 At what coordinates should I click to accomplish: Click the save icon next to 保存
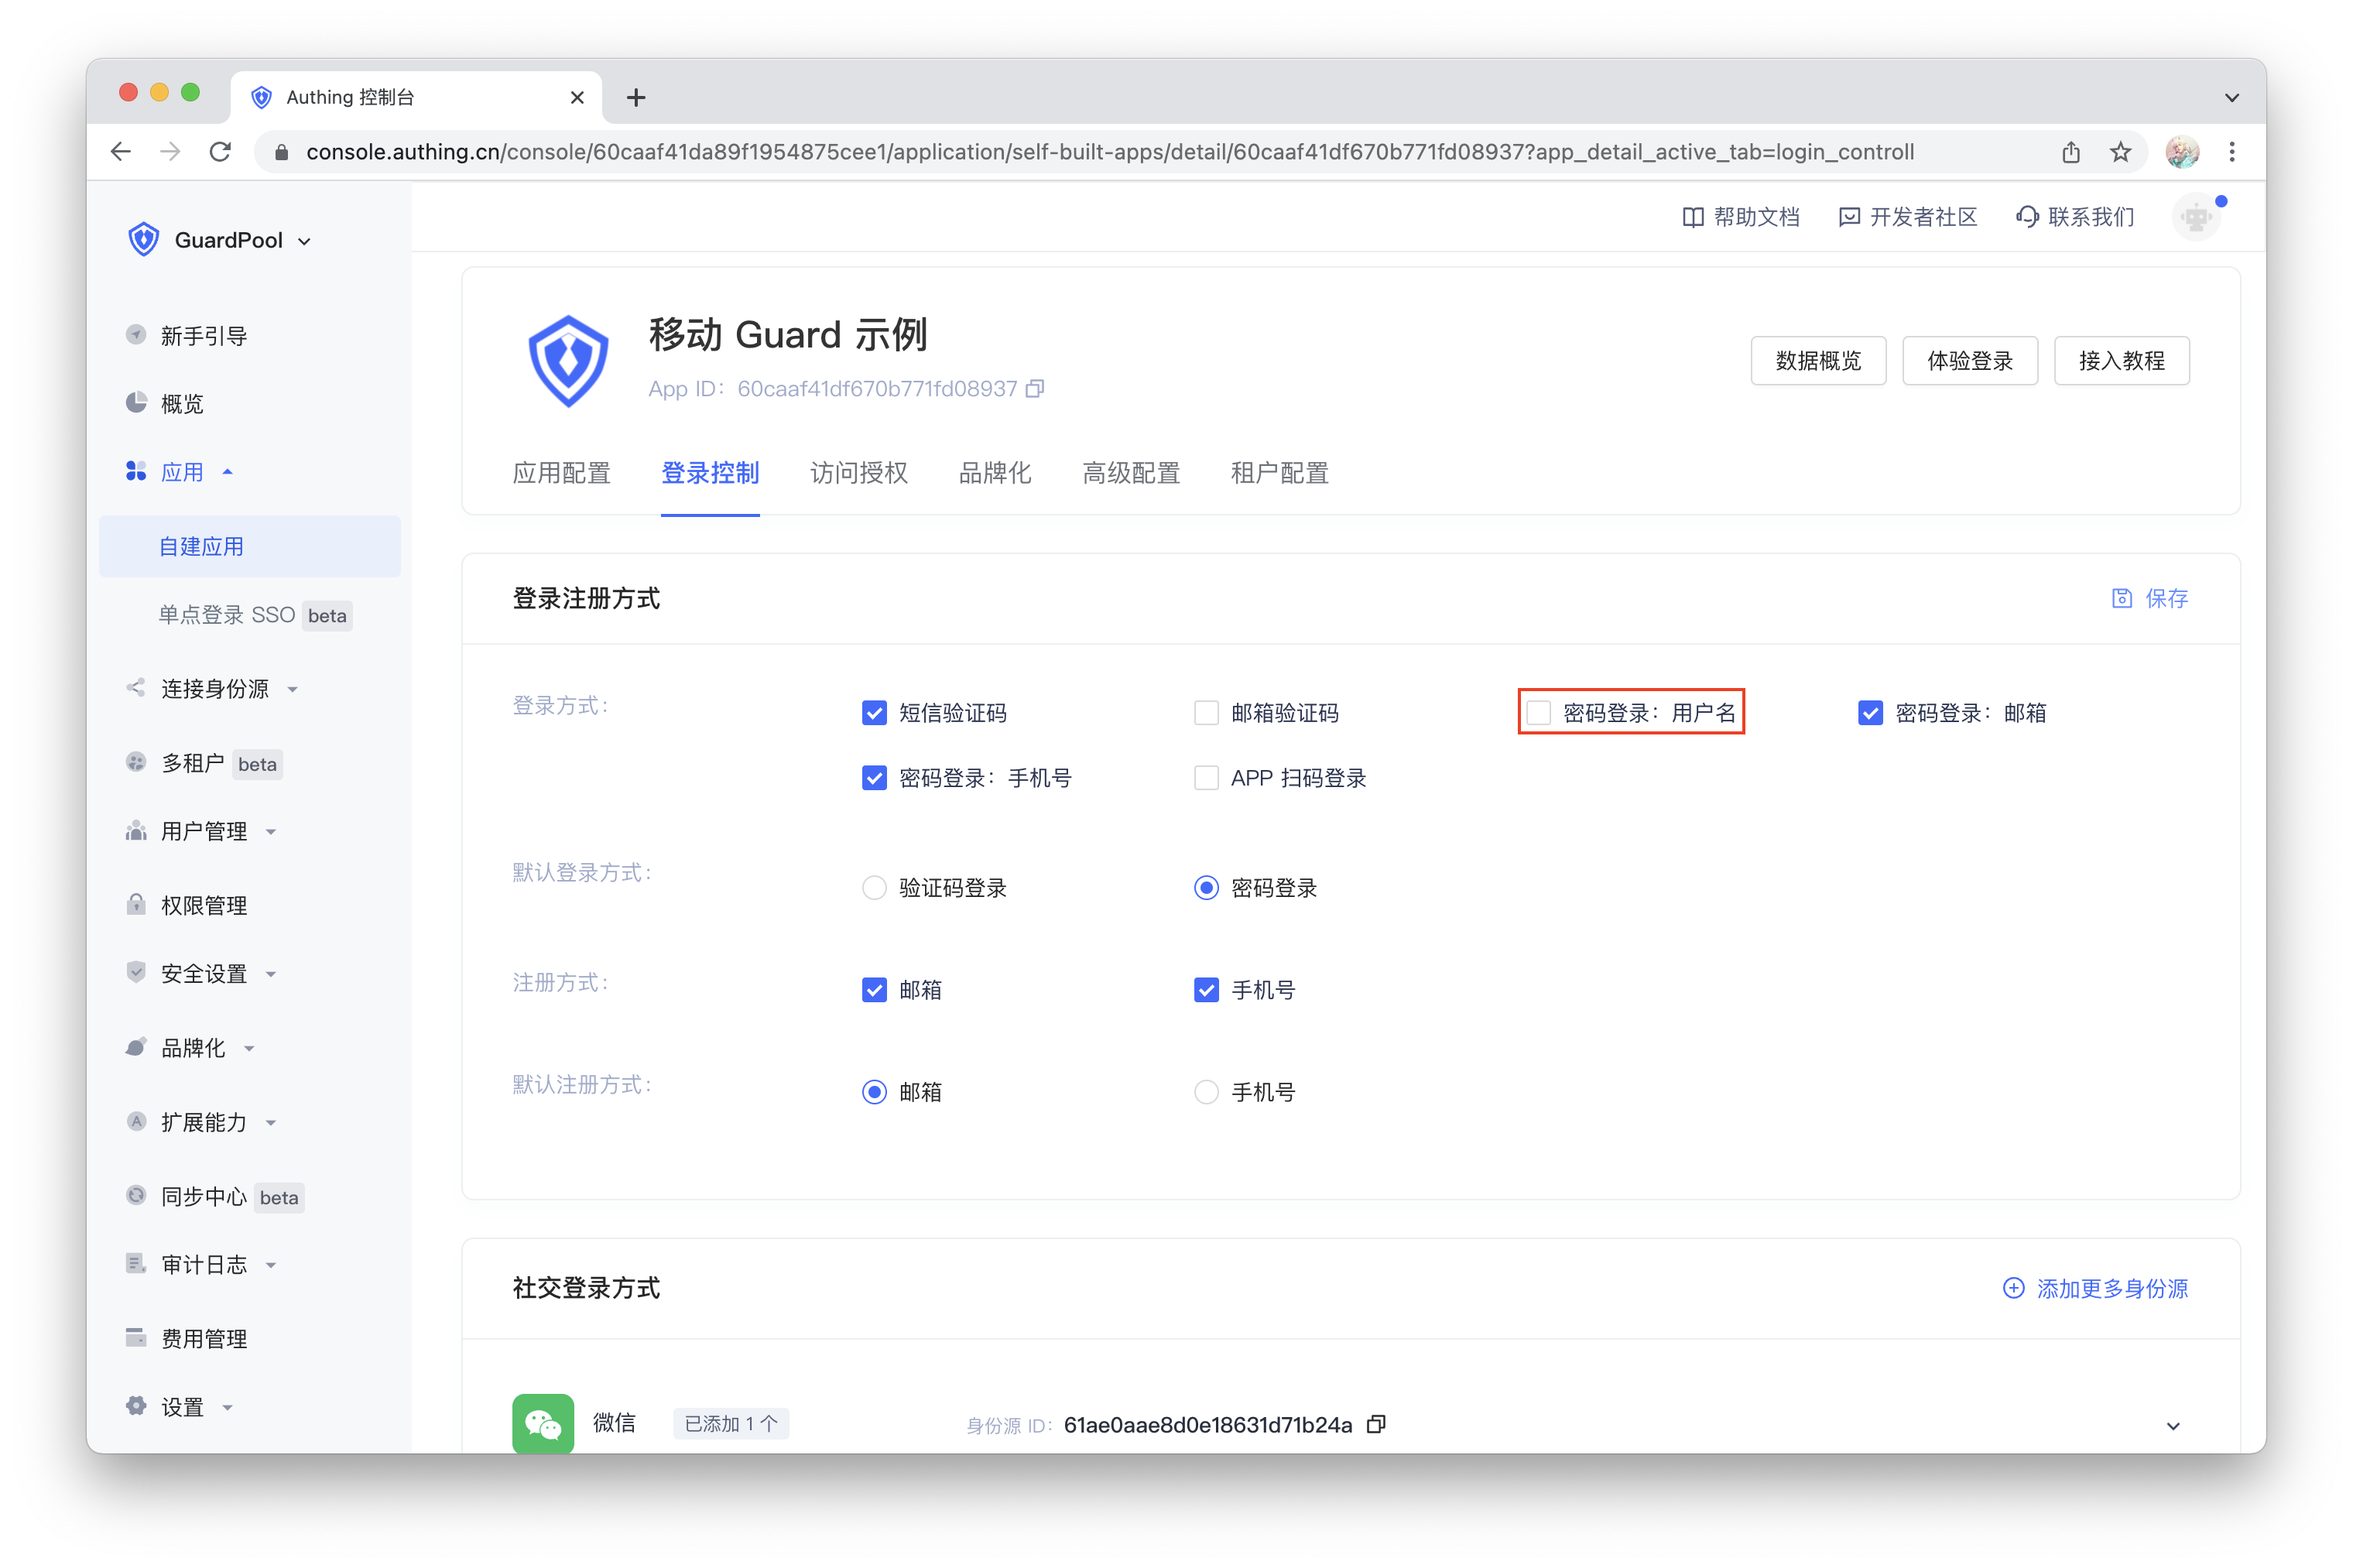click(2121, 598)
